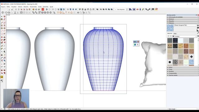Select the Eraser tool in left toolbar

click(x=4, y=19)
